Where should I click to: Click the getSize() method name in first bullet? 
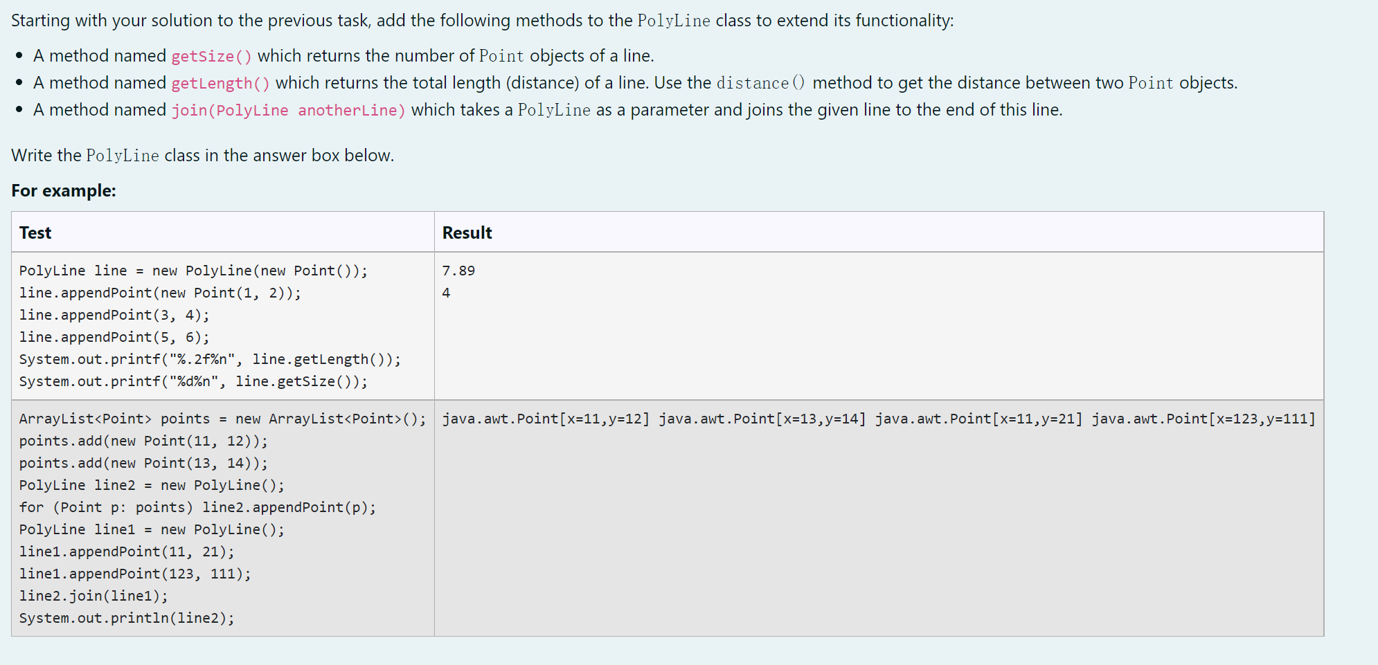211,55
